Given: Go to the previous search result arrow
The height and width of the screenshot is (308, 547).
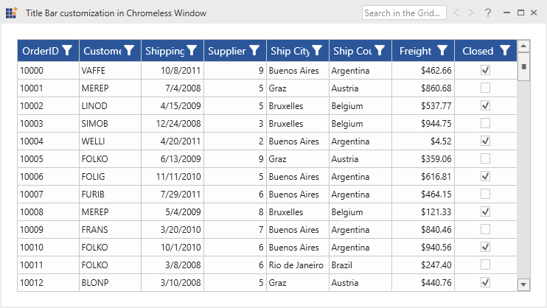Looking at the screenshot, I should (x=456, y=13).
